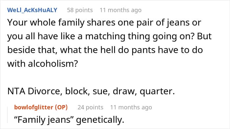Open bowlofglitter's user profile
The image size is (230, 129).
(x=34, y=107)
